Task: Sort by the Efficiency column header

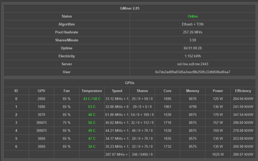Action: pyautogui.click(x=243, y=91)
